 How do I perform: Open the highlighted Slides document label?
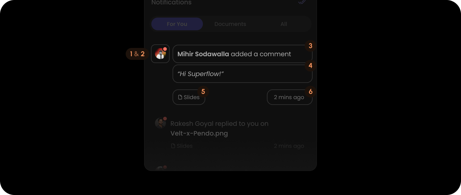[192, 97]
